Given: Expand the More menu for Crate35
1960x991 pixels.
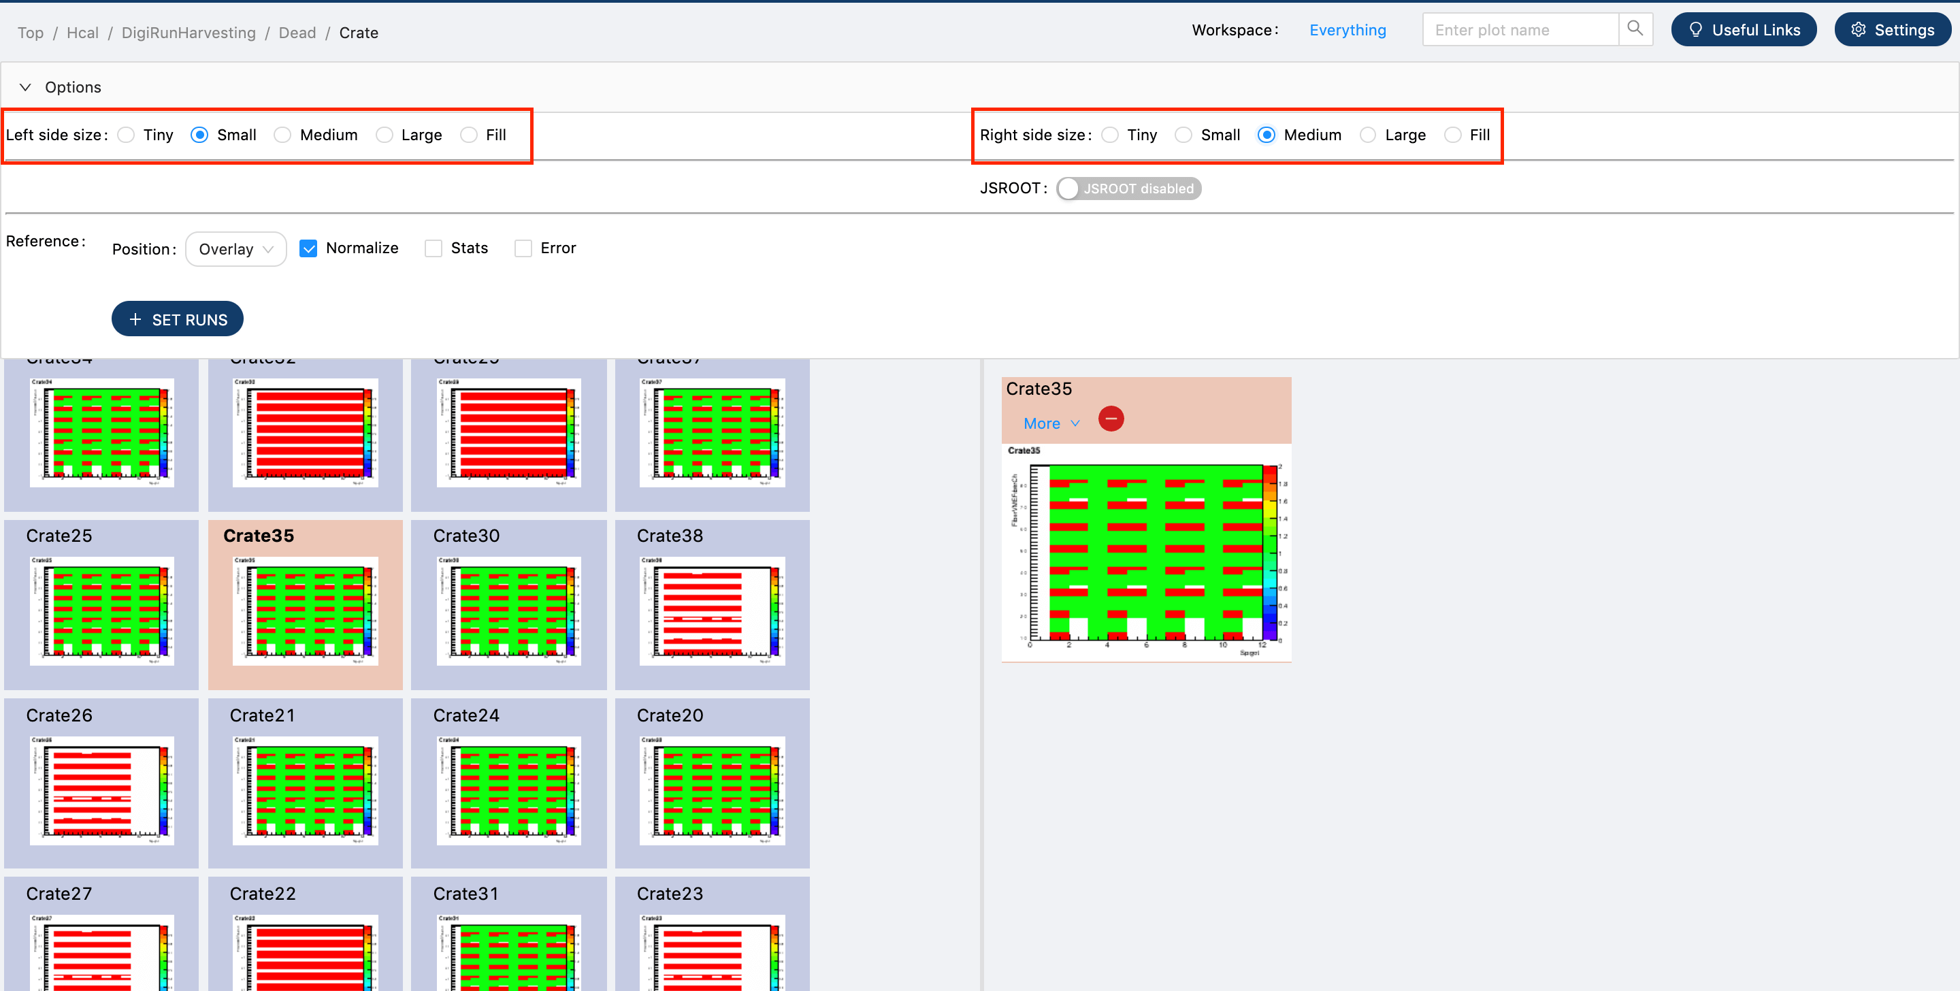Looking at the screenshot, I should [x=1051, y=423].
